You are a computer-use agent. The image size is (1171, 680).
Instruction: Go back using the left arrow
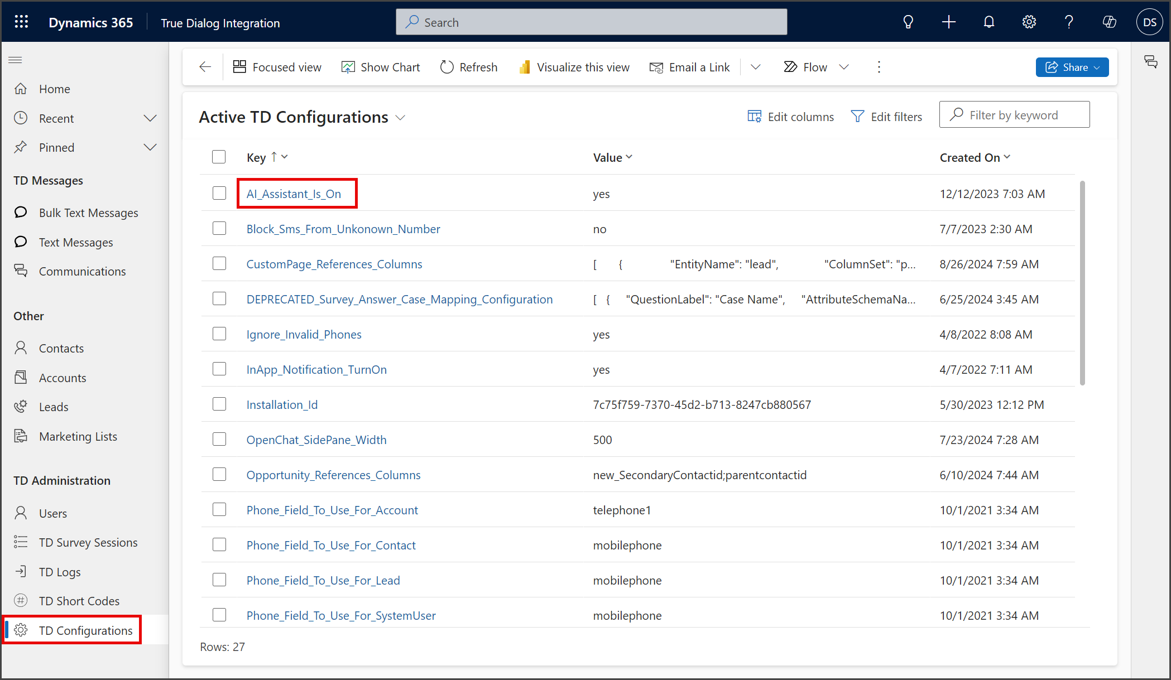tap(205, 67)
